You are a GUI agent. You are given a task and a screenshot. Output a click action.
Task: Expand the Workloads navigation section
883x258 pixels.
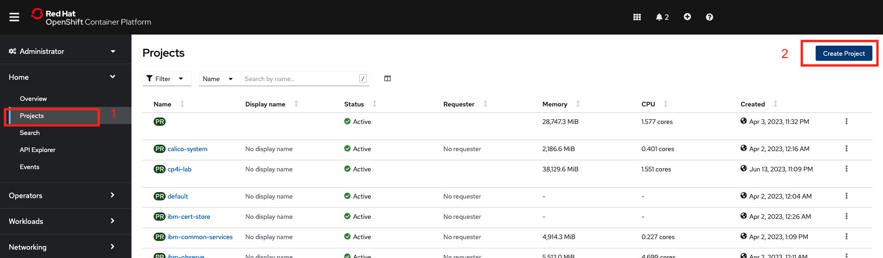coord(66,221)
